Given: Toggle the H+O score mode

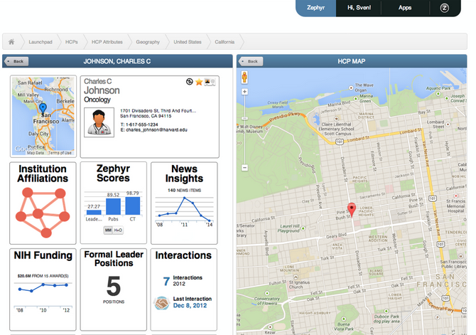Looking at the screenshot, I should click(118, 230).
